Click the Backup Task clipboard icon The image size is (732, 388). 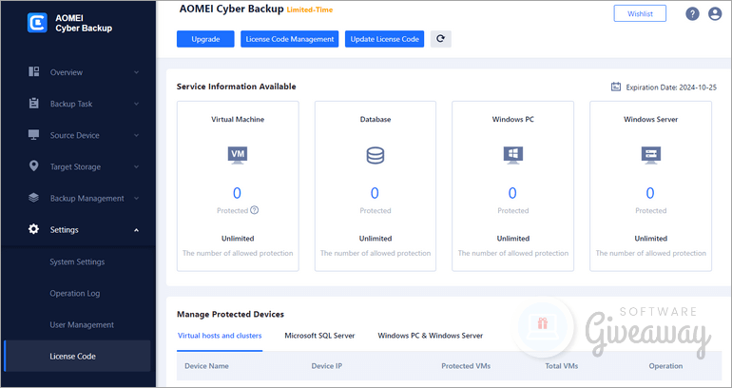[33, 104]
